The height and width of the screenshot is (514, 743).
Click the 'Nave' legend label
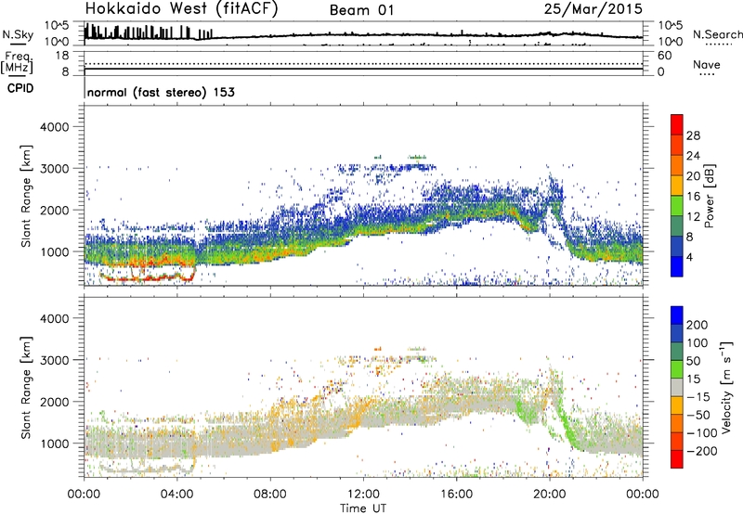(x=706, y=65)
